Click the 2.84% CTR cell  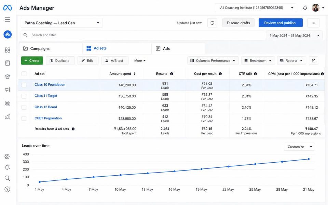coord(246,85)
